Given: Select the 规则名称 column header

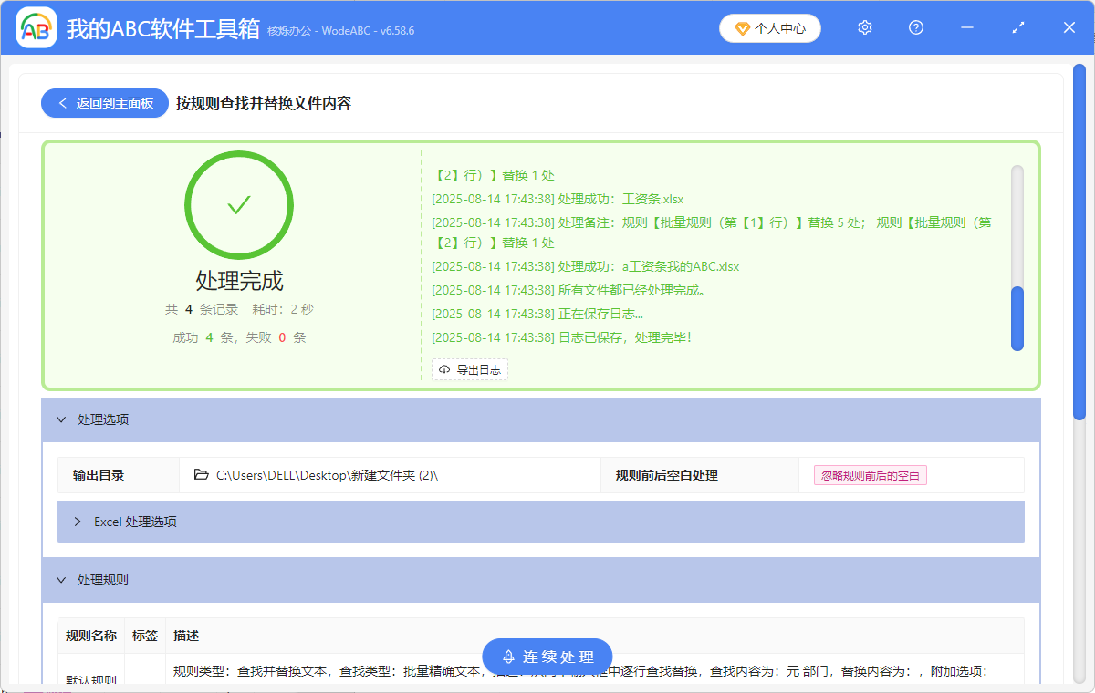Looking at the screenshot, I should (90, 636).
